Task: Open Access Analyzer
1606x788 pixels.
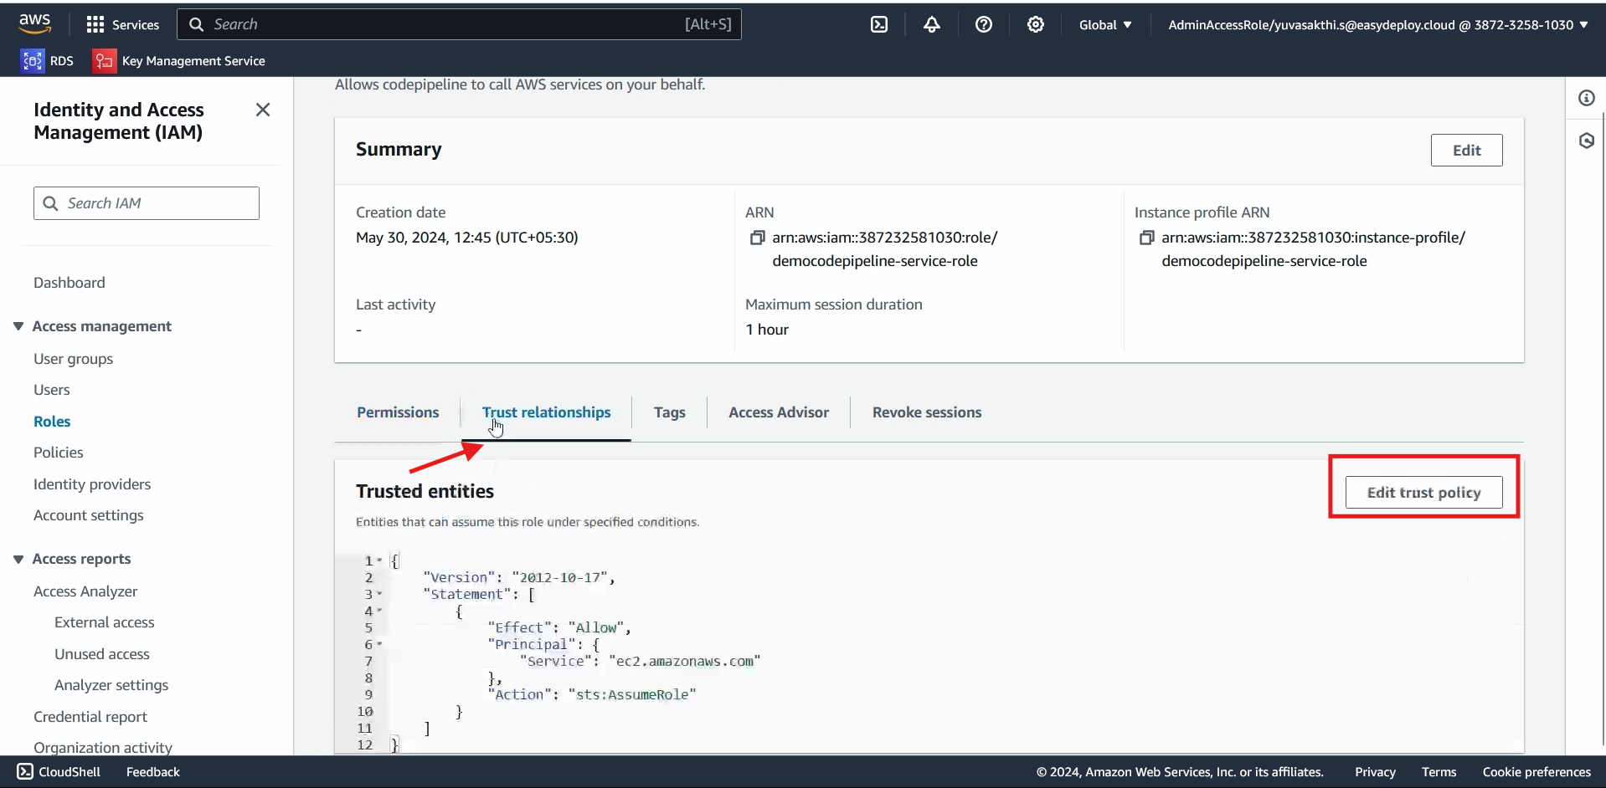Action: pos(85,591)
